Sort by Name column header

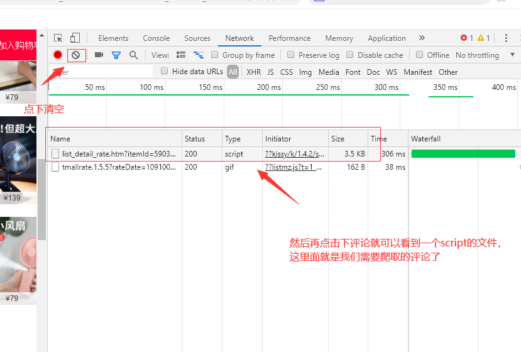(x=115, y=139)
